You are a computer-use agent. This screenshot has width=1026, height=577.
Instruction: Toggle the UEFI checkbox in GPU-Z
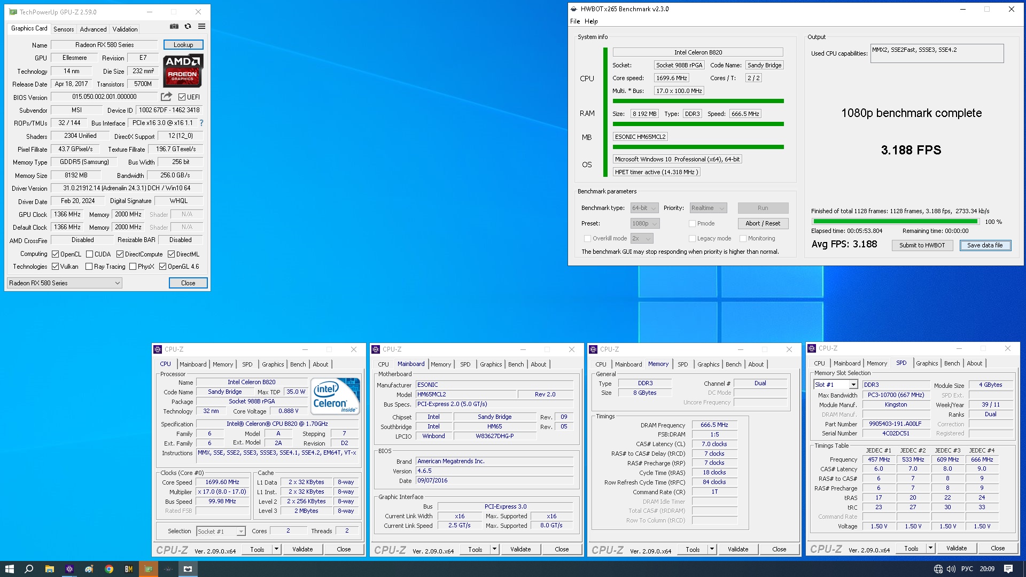[182, 97]
